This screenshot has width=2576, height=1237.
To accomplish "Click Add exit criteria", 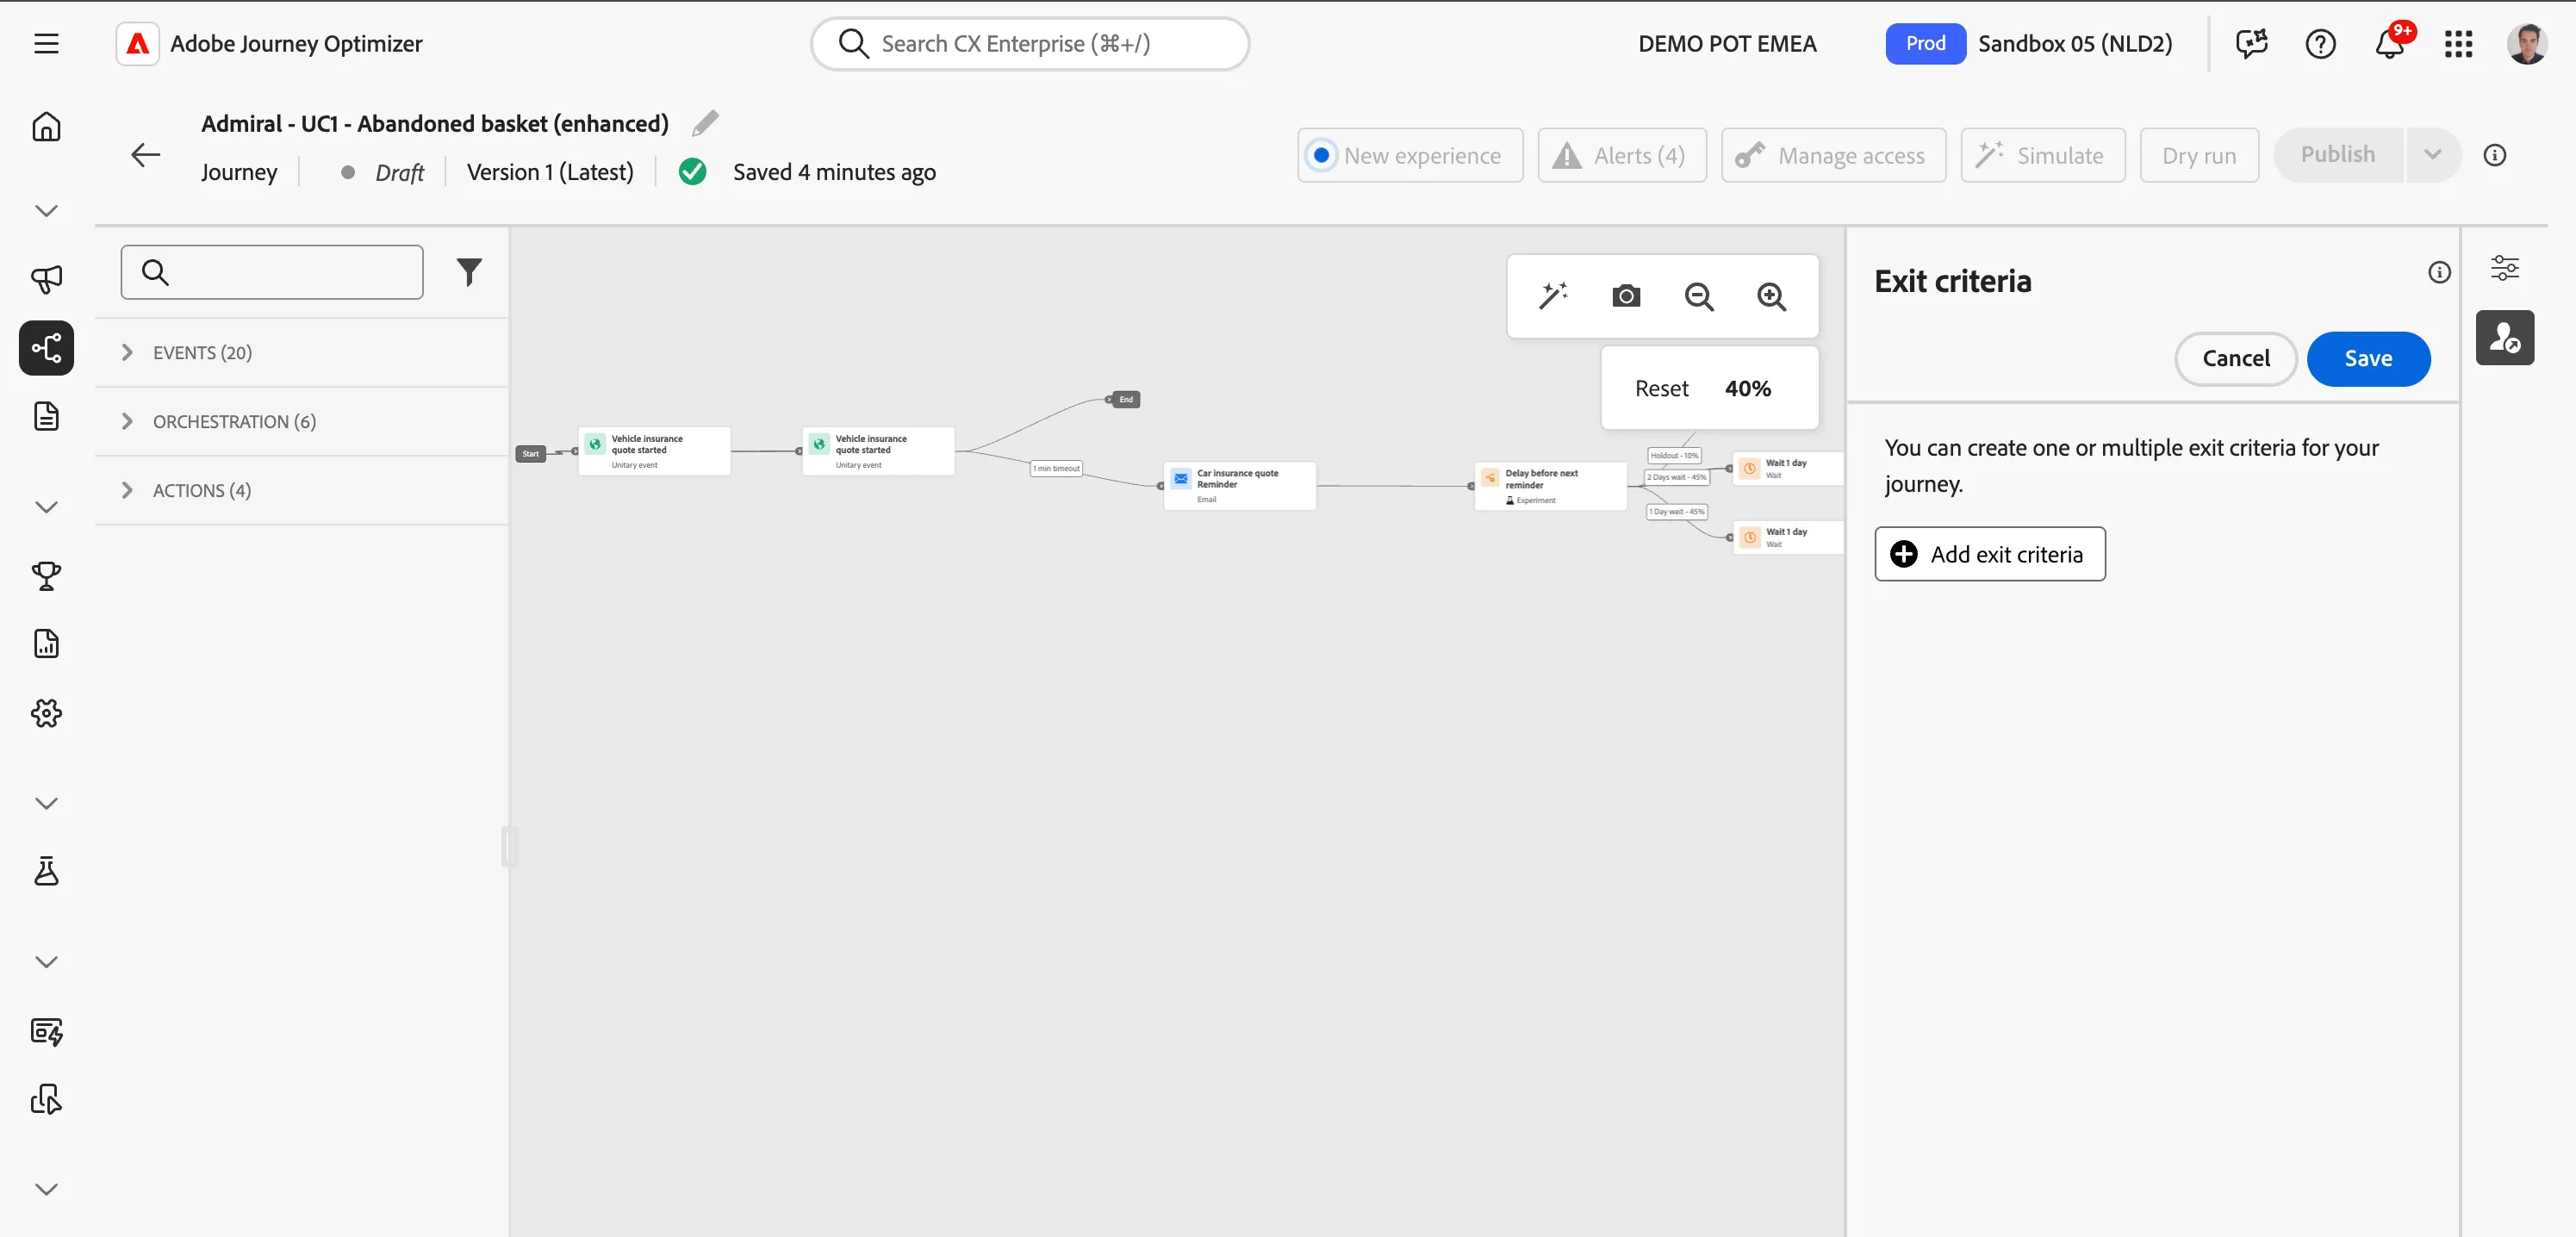I will coord(1989,553).
